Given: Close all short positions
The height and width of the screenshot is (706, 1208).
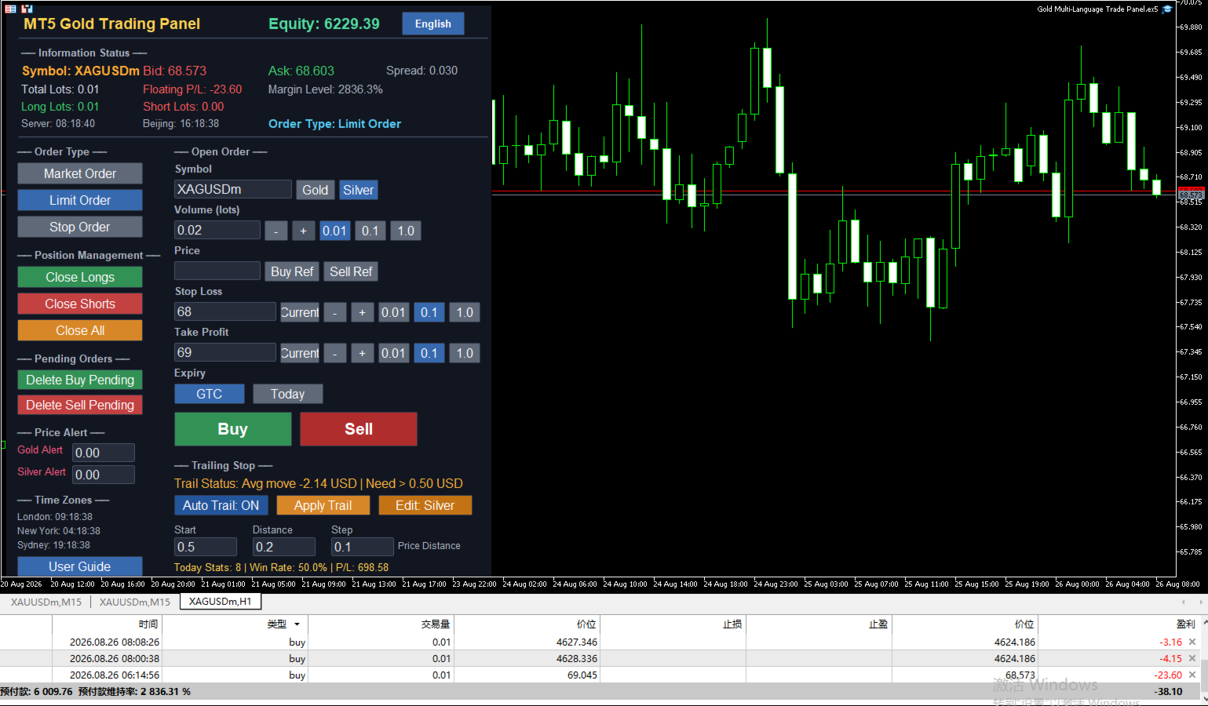Looking at the screenshot, I should (x=80, y=304).
